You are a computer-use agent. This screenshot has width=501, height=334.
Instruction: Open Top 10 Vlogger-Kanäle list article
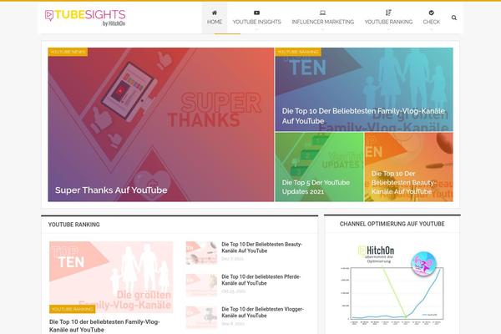click(x=263, y=312)
